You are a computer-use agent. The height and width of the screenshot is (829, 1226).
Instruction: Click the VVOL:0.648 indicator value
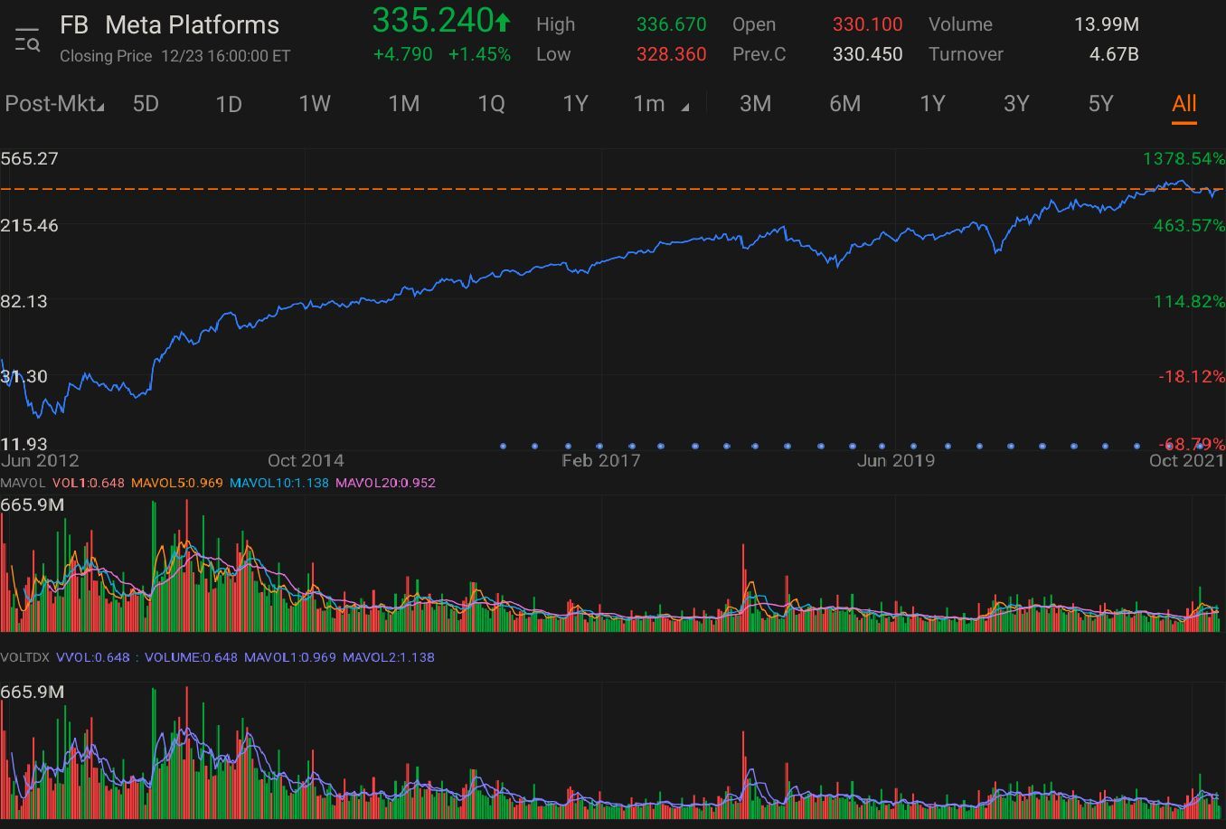[93, 657]
